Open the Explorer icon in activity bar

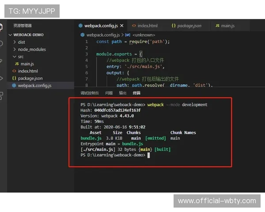(x=1, y=26)
